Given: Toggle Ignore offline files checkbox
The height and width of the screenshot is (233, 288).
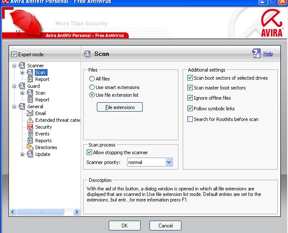Looking at the screenshot, I should click(x=190, y=98).
